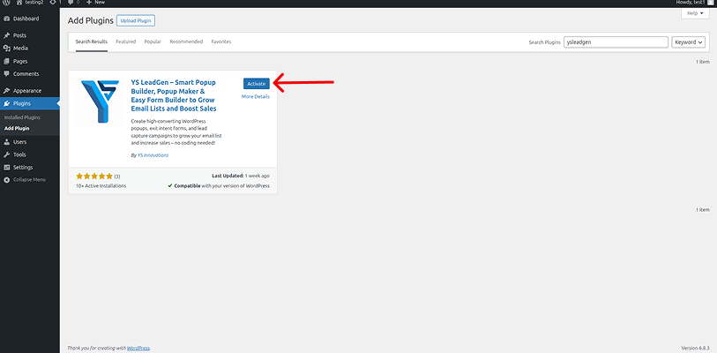Open the YS LeadGen plugin title link
The image size is (717, 353).
click(174, 95)
